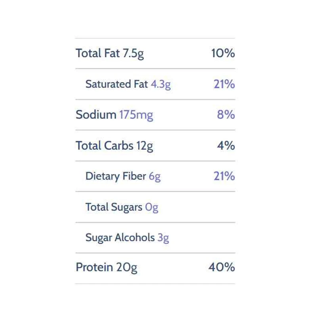Select the 3g Sugar Alcohols amount
317x317 pixels.
[163, 238]
